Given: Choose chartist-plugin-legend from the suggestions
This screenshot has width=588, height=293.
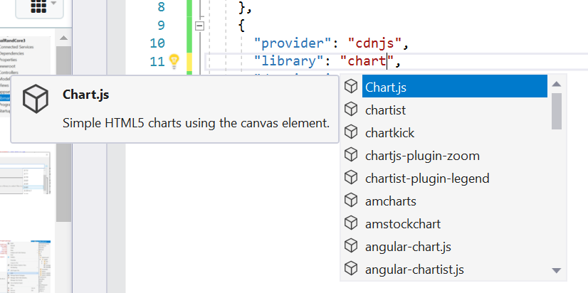Looking at the screenshot, I should (x=427, y=179).
